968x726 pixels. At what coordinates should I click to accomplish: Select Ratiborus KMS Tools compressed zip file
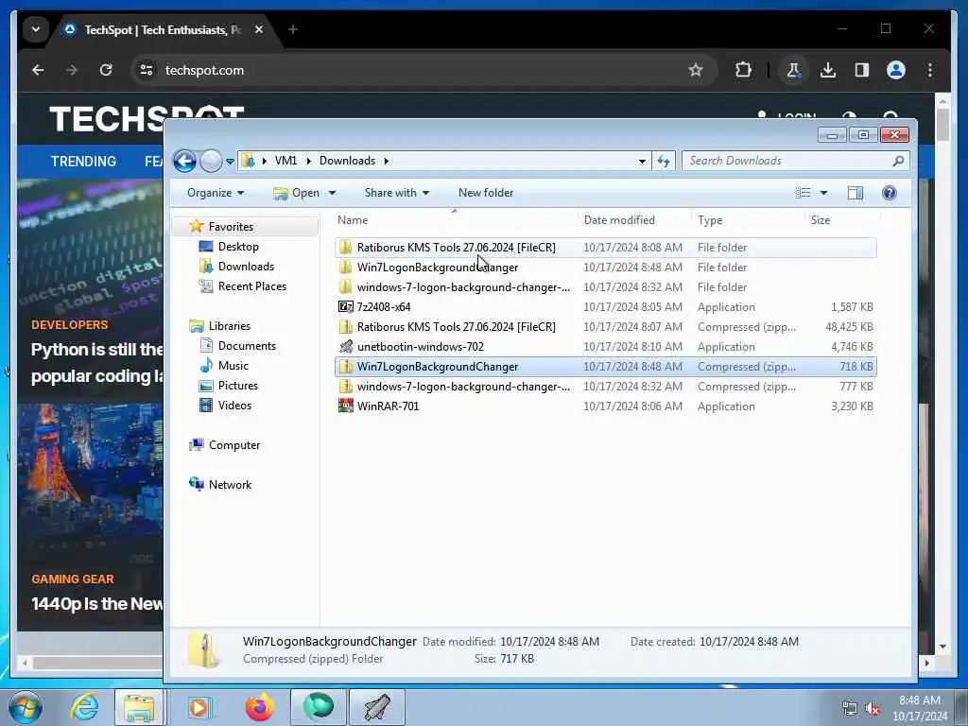click(606, 326)
